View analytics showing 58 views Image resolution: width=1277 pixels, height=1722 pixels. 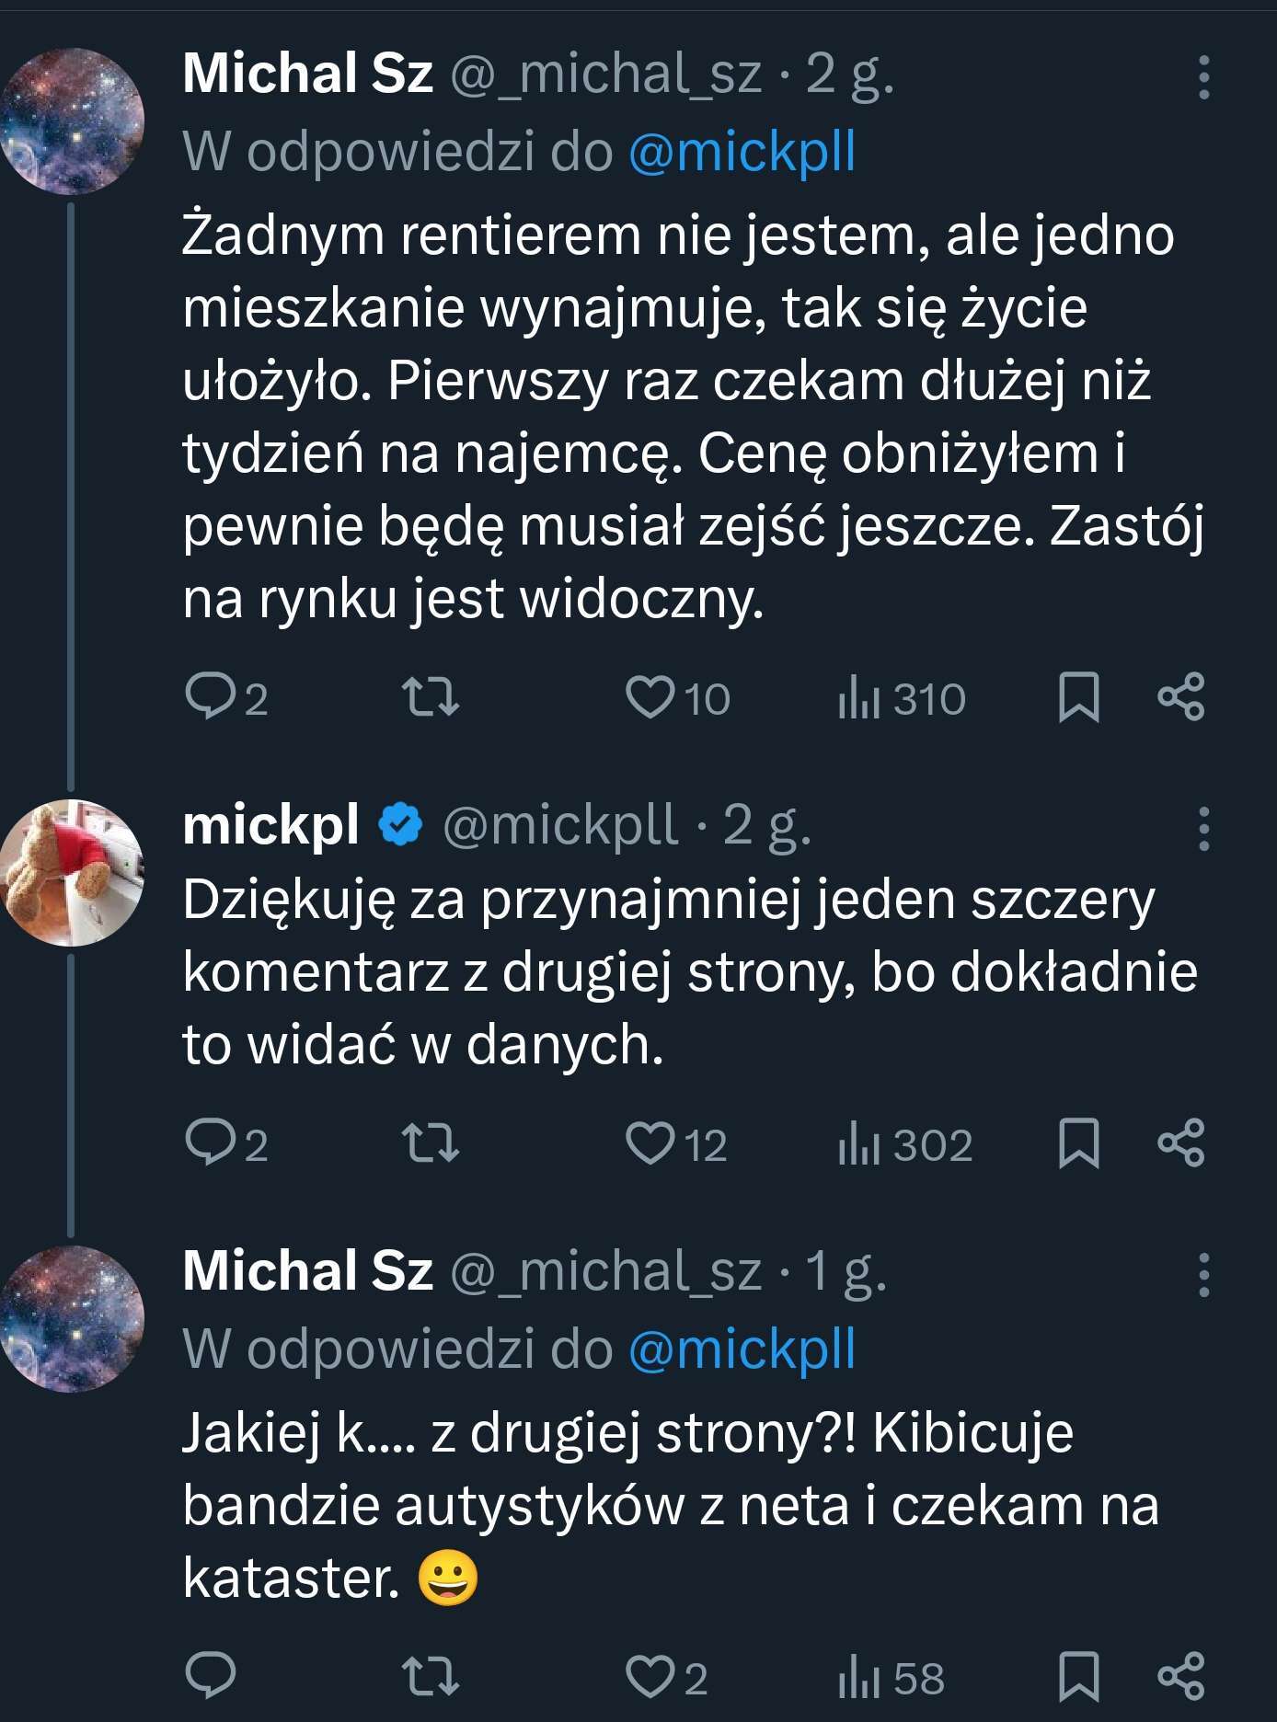coord(891,1678)
